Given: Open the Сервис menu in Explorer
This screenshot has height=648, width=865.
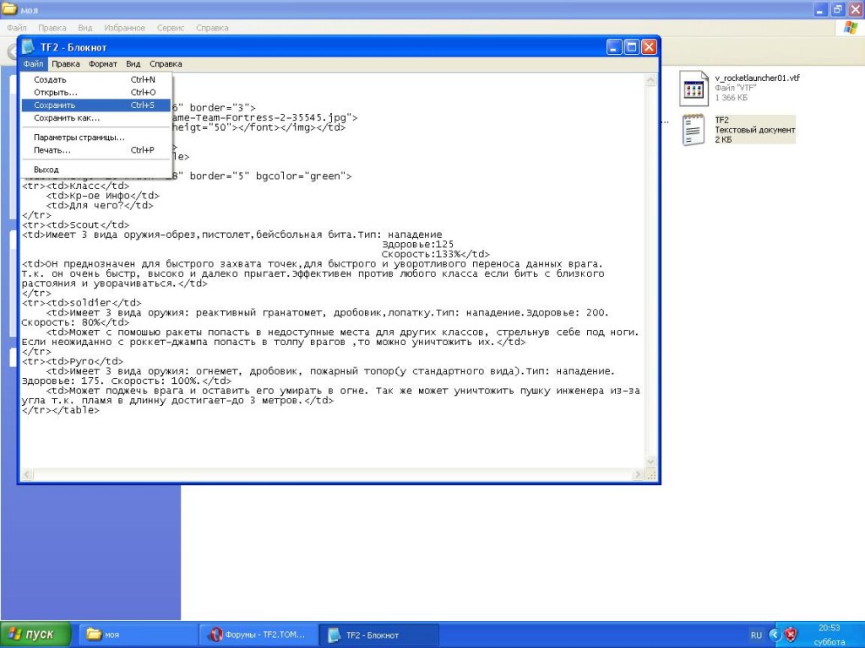Looking at the screenshot, I should [x=171, y=28].
